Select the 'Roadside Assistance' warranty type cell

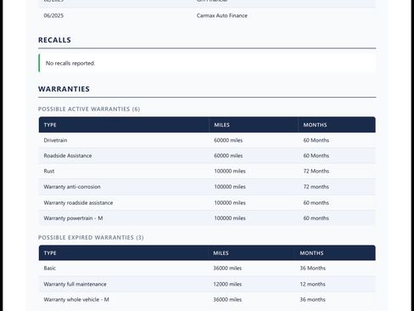coord(68,155)
